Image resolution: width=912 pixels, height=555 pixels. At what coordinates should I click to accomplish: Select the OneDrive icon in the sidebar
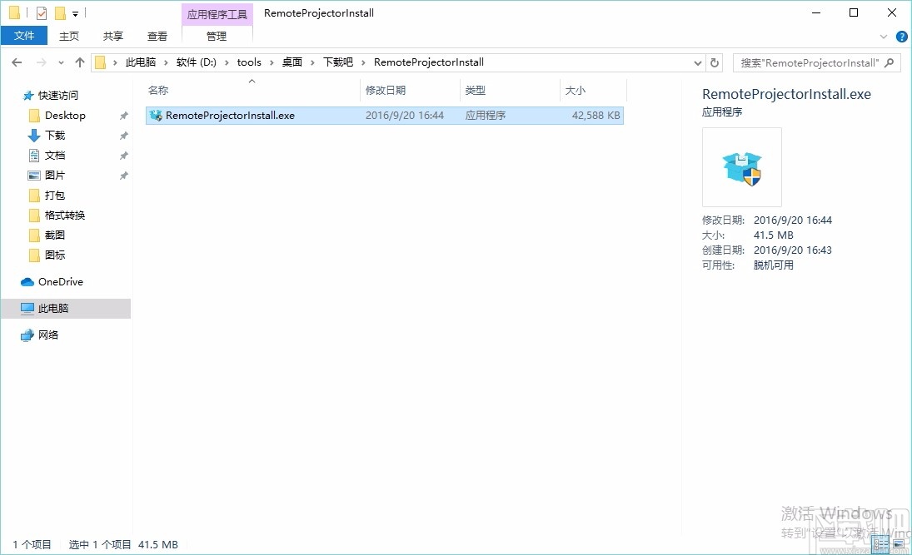[x=27, y=282]
